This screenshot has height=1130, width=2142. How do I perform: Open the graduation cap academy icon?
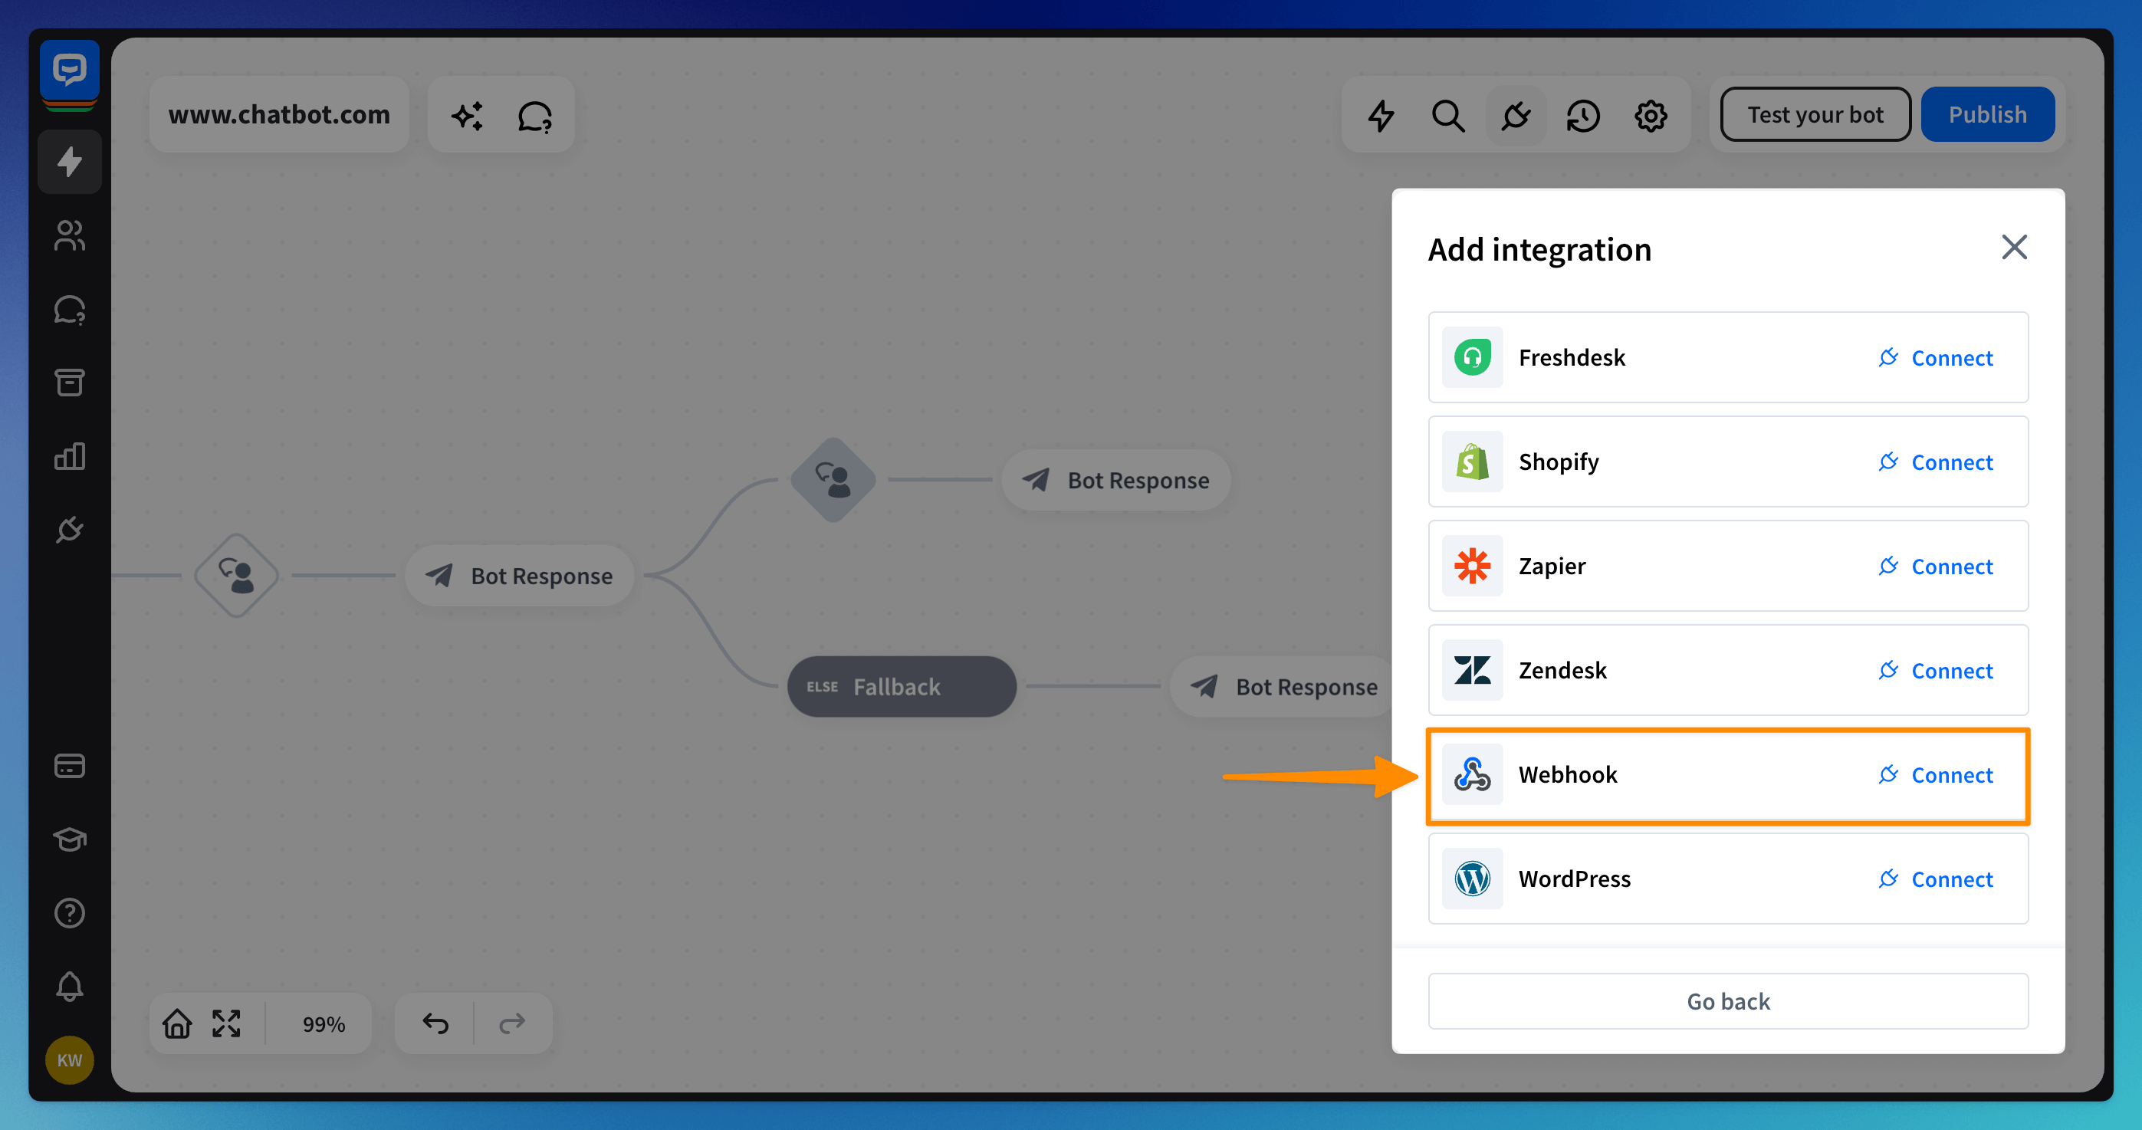coord(70,839)
